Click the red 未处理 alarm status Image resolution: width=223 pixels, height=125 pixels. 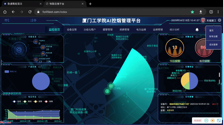215,104
